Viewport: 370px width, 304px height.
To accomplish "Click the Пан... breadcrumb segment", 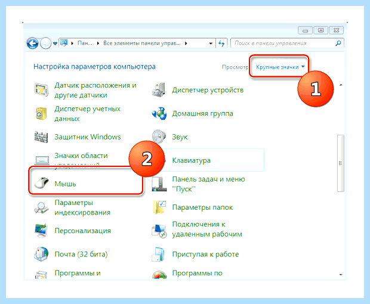I will click(85, 43).
